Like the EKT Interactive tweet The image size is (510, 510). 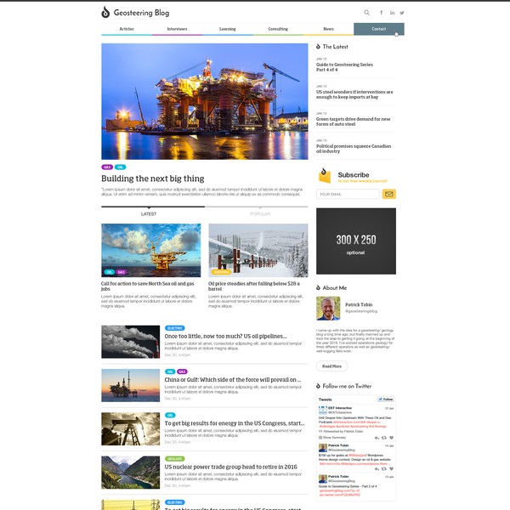click(391, 438)
